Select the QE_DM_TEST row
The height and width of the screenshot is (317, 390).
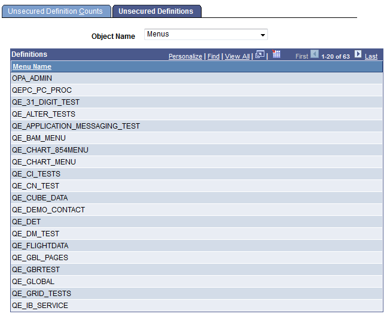(196, 233)
